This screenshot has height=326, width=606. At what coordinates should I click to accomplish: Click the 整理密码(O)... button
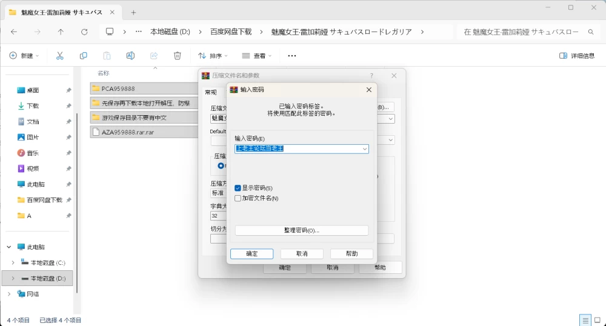coord(301,230)
